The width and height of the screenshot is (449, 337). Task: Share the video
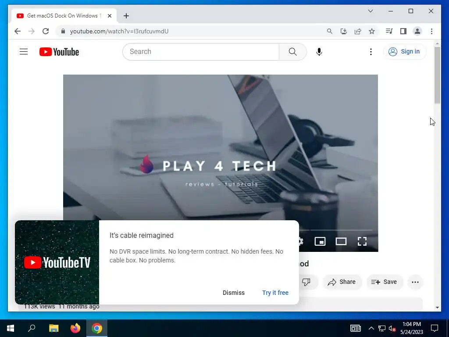click(x=342, y=282)
